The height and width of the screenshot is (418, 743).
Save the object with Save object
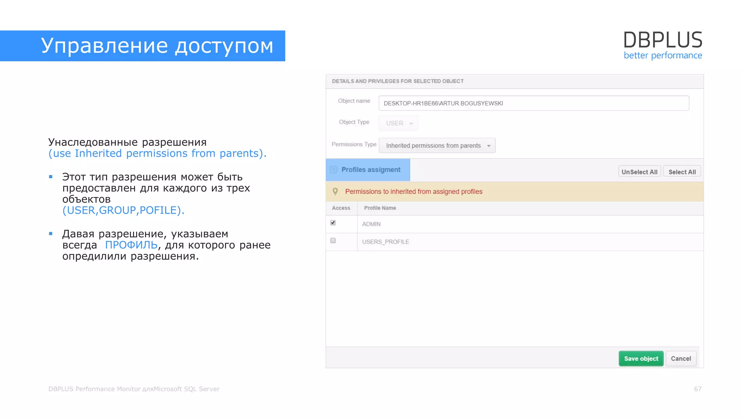[x=641, y=358]
